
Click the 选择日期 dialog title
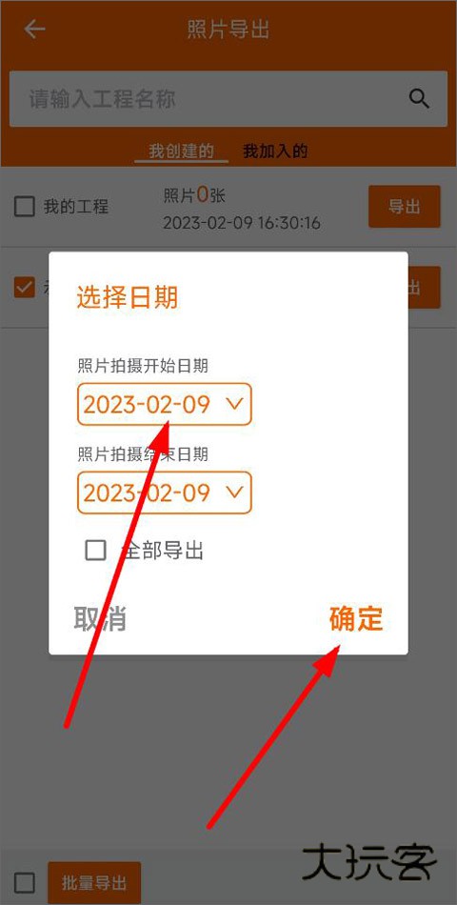(x=127, y=298)
